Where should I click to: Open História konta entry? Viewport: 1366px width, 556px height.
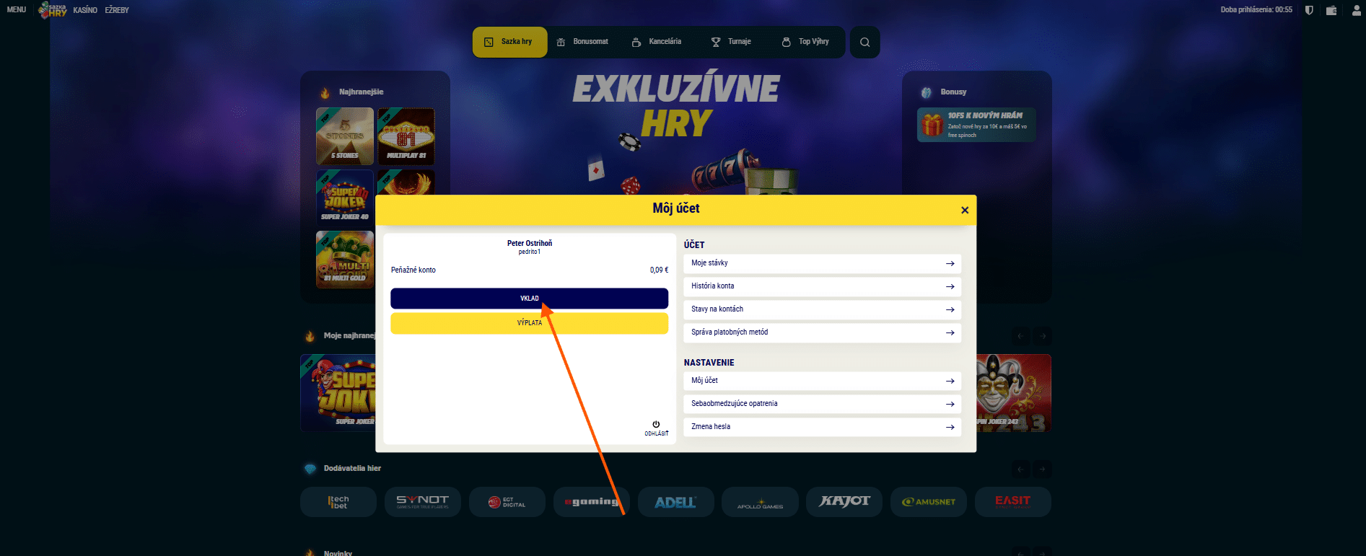click(x=821, y=286)
